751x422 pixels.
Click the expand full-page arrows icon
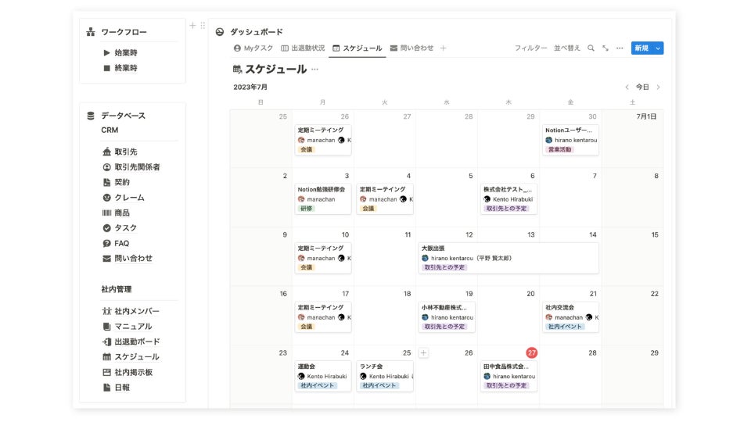[x=605, y=48]
